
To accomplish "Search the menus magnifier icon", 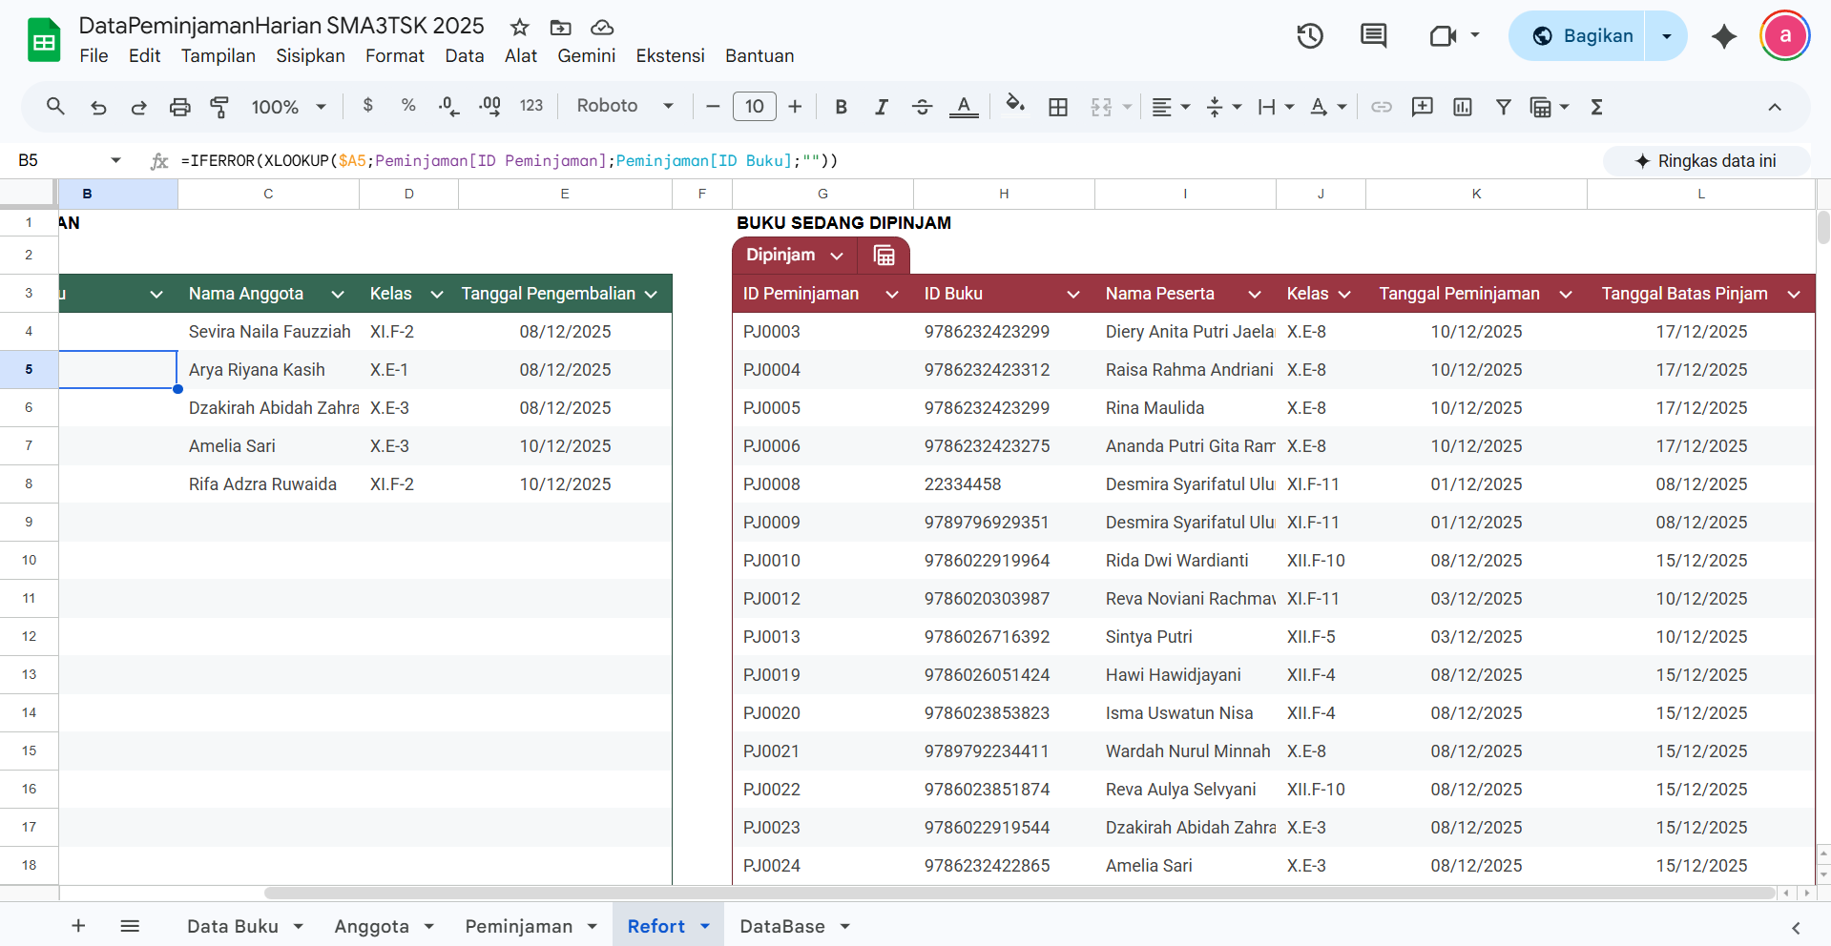I will tap(55, 106).
